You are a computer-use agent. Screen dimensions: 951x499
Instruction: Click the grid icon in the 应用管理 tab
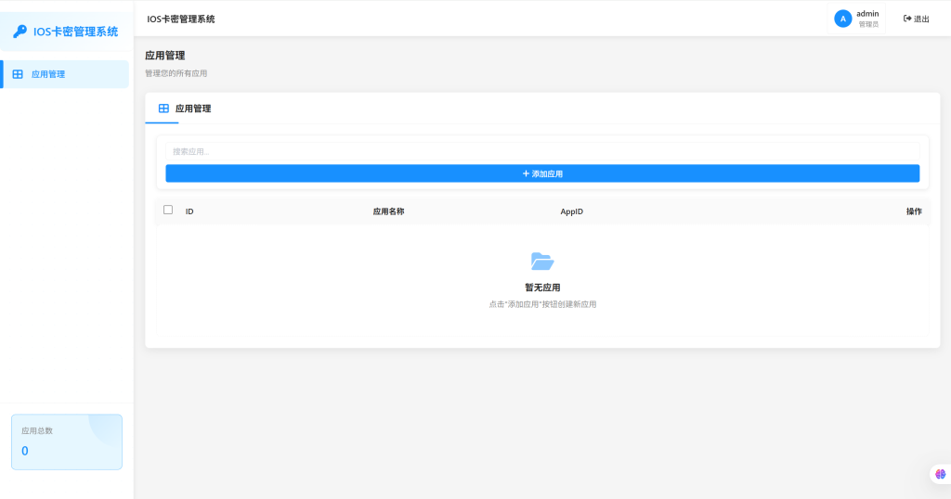coord(163,109)
